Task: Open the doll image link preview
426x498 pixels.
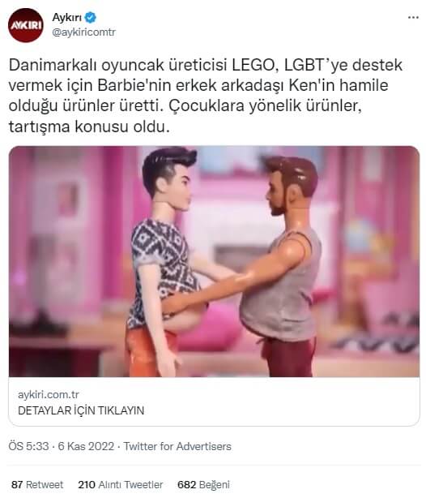Action: click(214, 261)
